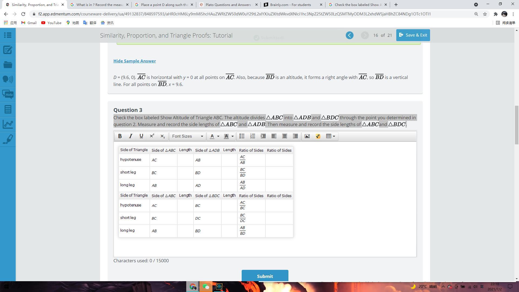
Task: Select the text background color swatch
Action: coord(227,136)
